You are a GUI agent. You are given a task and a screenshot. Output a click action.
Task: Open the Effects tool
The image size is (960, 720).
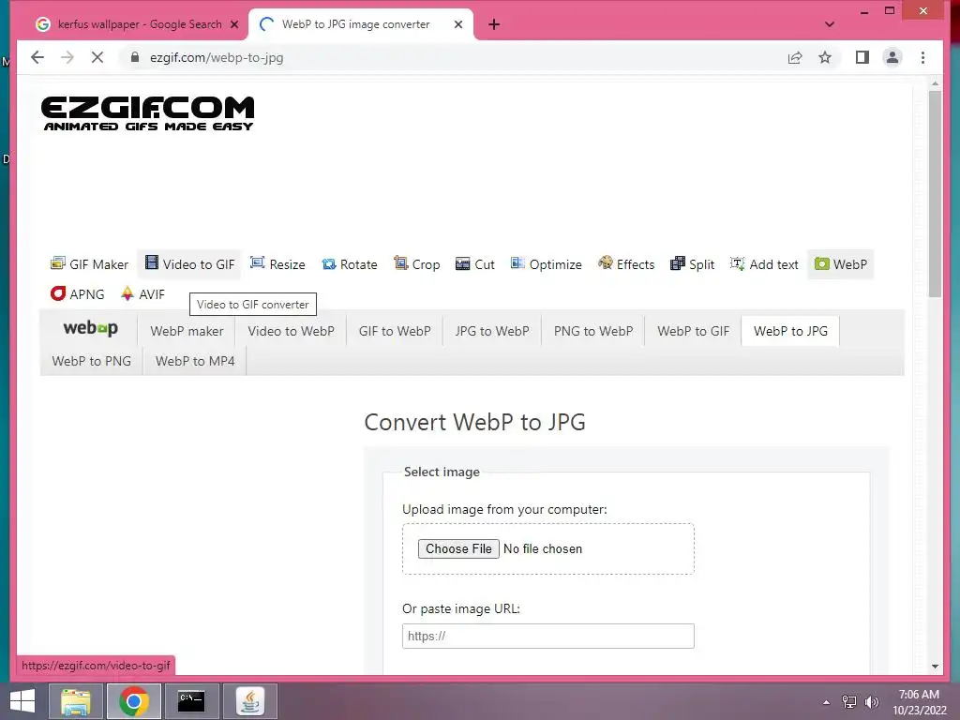(626, 264)
